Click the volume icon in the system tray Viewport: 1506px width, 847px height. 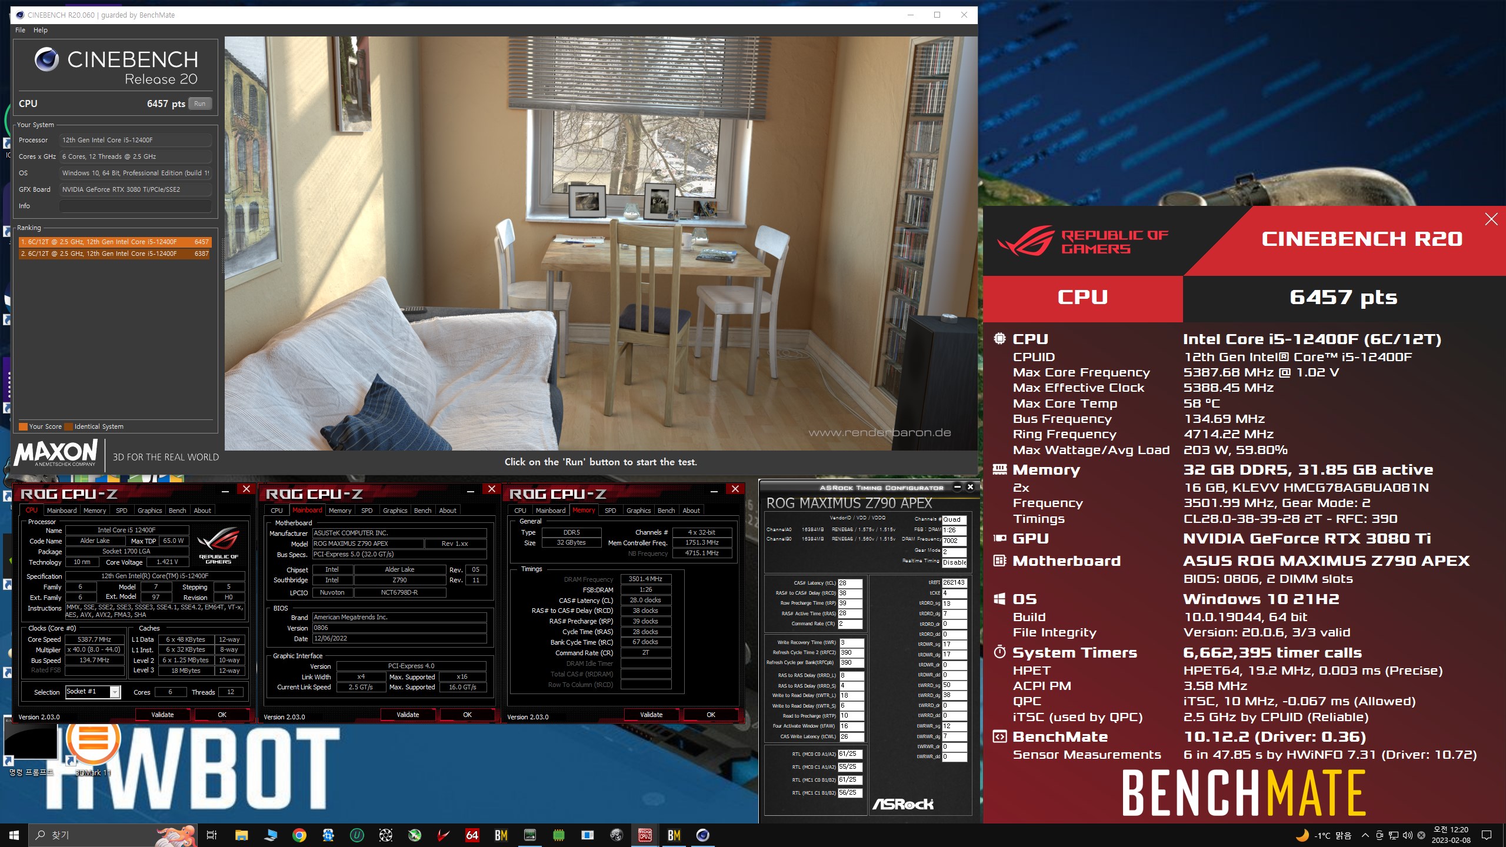[x=1407, y=835]
